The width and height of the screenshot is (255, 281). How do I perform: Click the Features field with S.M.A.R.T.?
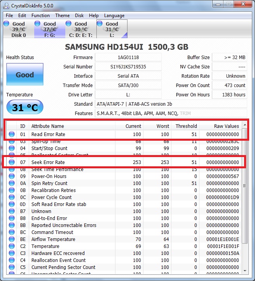pyautogui.click(x=171, y=113)
